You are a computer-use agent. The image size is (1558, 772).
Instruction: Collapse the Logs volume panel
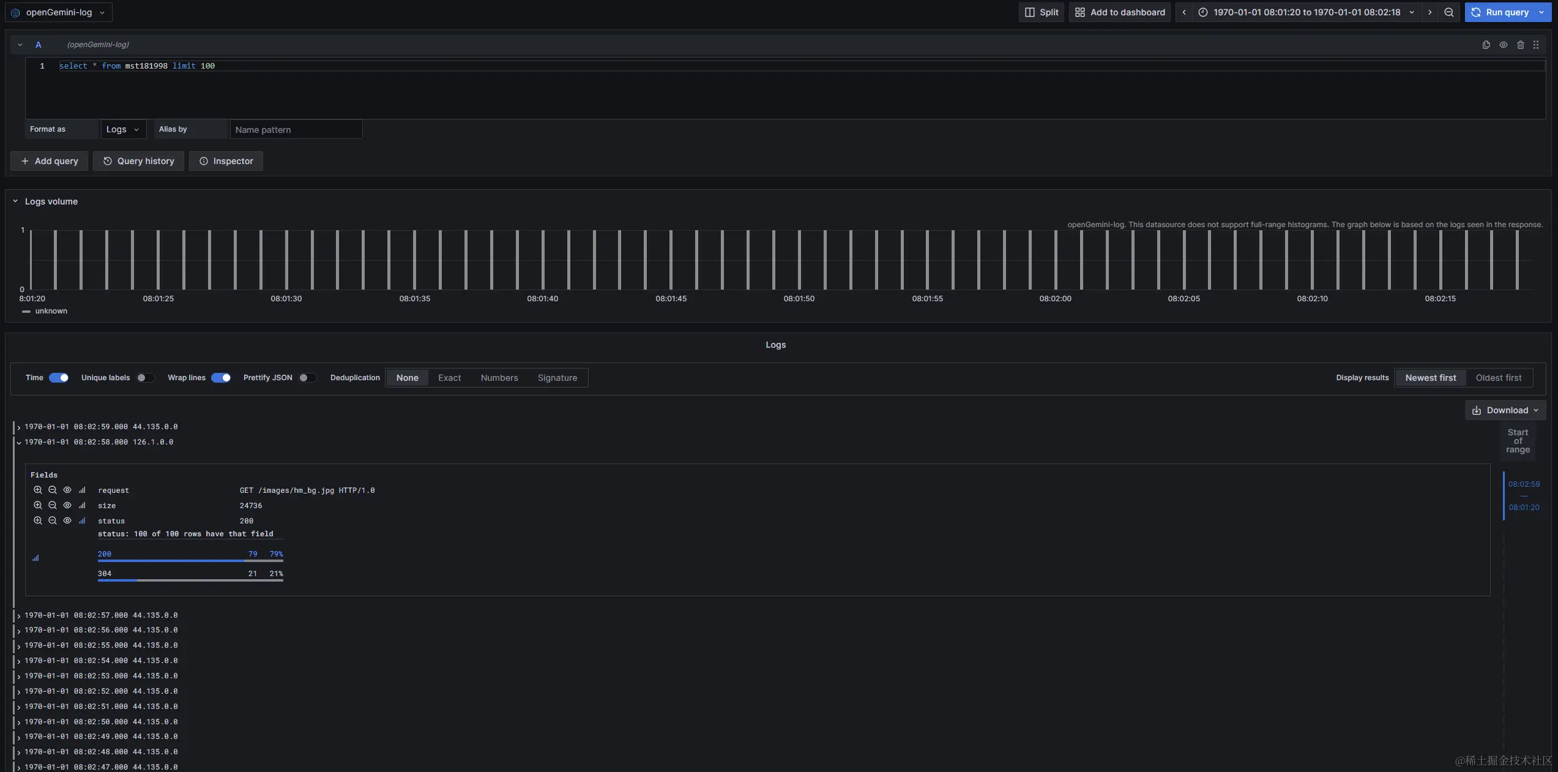(15, 201)
